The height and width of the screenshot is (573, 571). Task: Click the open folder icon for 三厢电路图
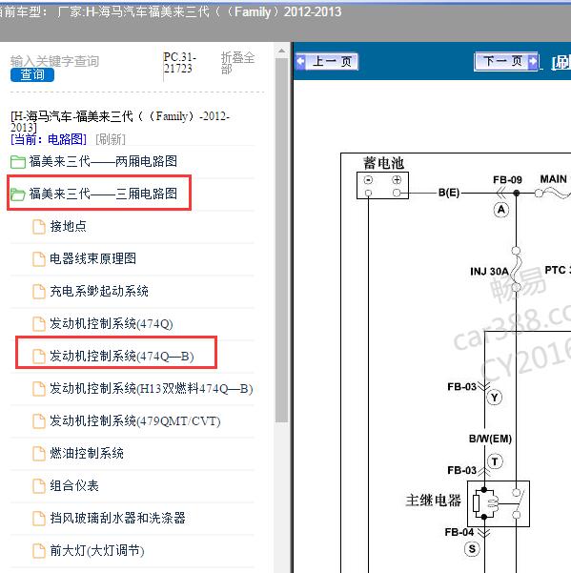[x=18, y=194]
